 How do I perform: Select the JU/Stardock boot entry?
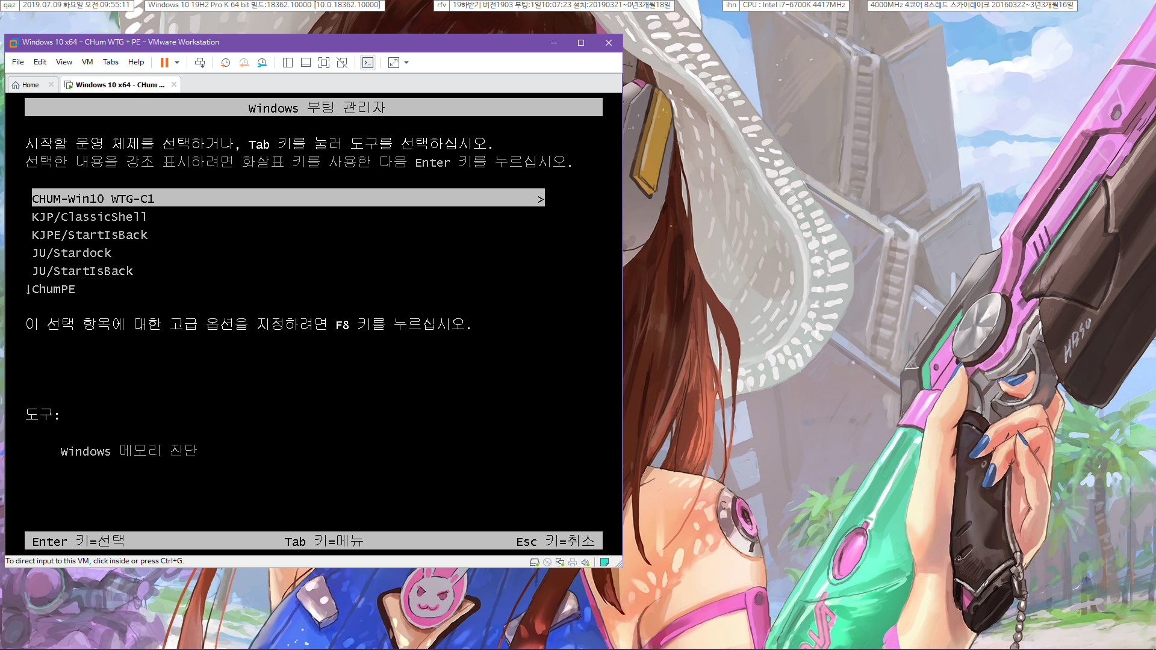(x=72, y=253)
